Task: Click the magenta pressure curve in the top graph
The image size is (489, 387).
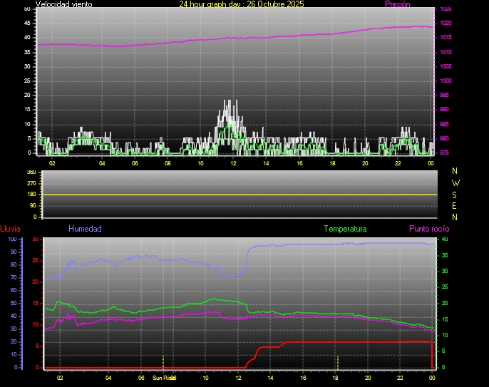Action: [214, 38]
